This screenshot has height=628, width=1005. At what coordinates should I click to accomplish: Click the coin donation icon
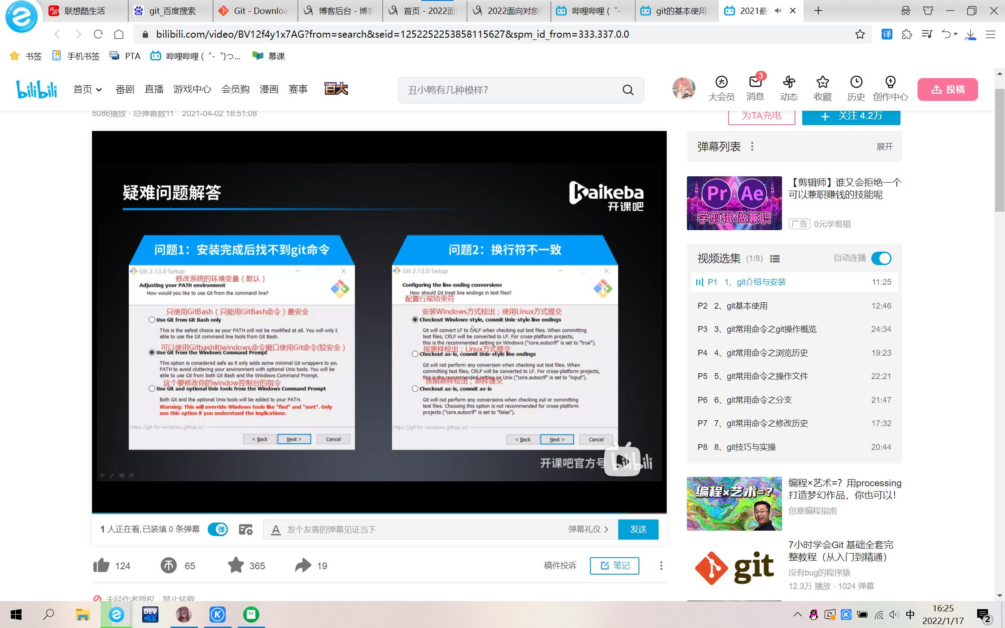(169, 566)
